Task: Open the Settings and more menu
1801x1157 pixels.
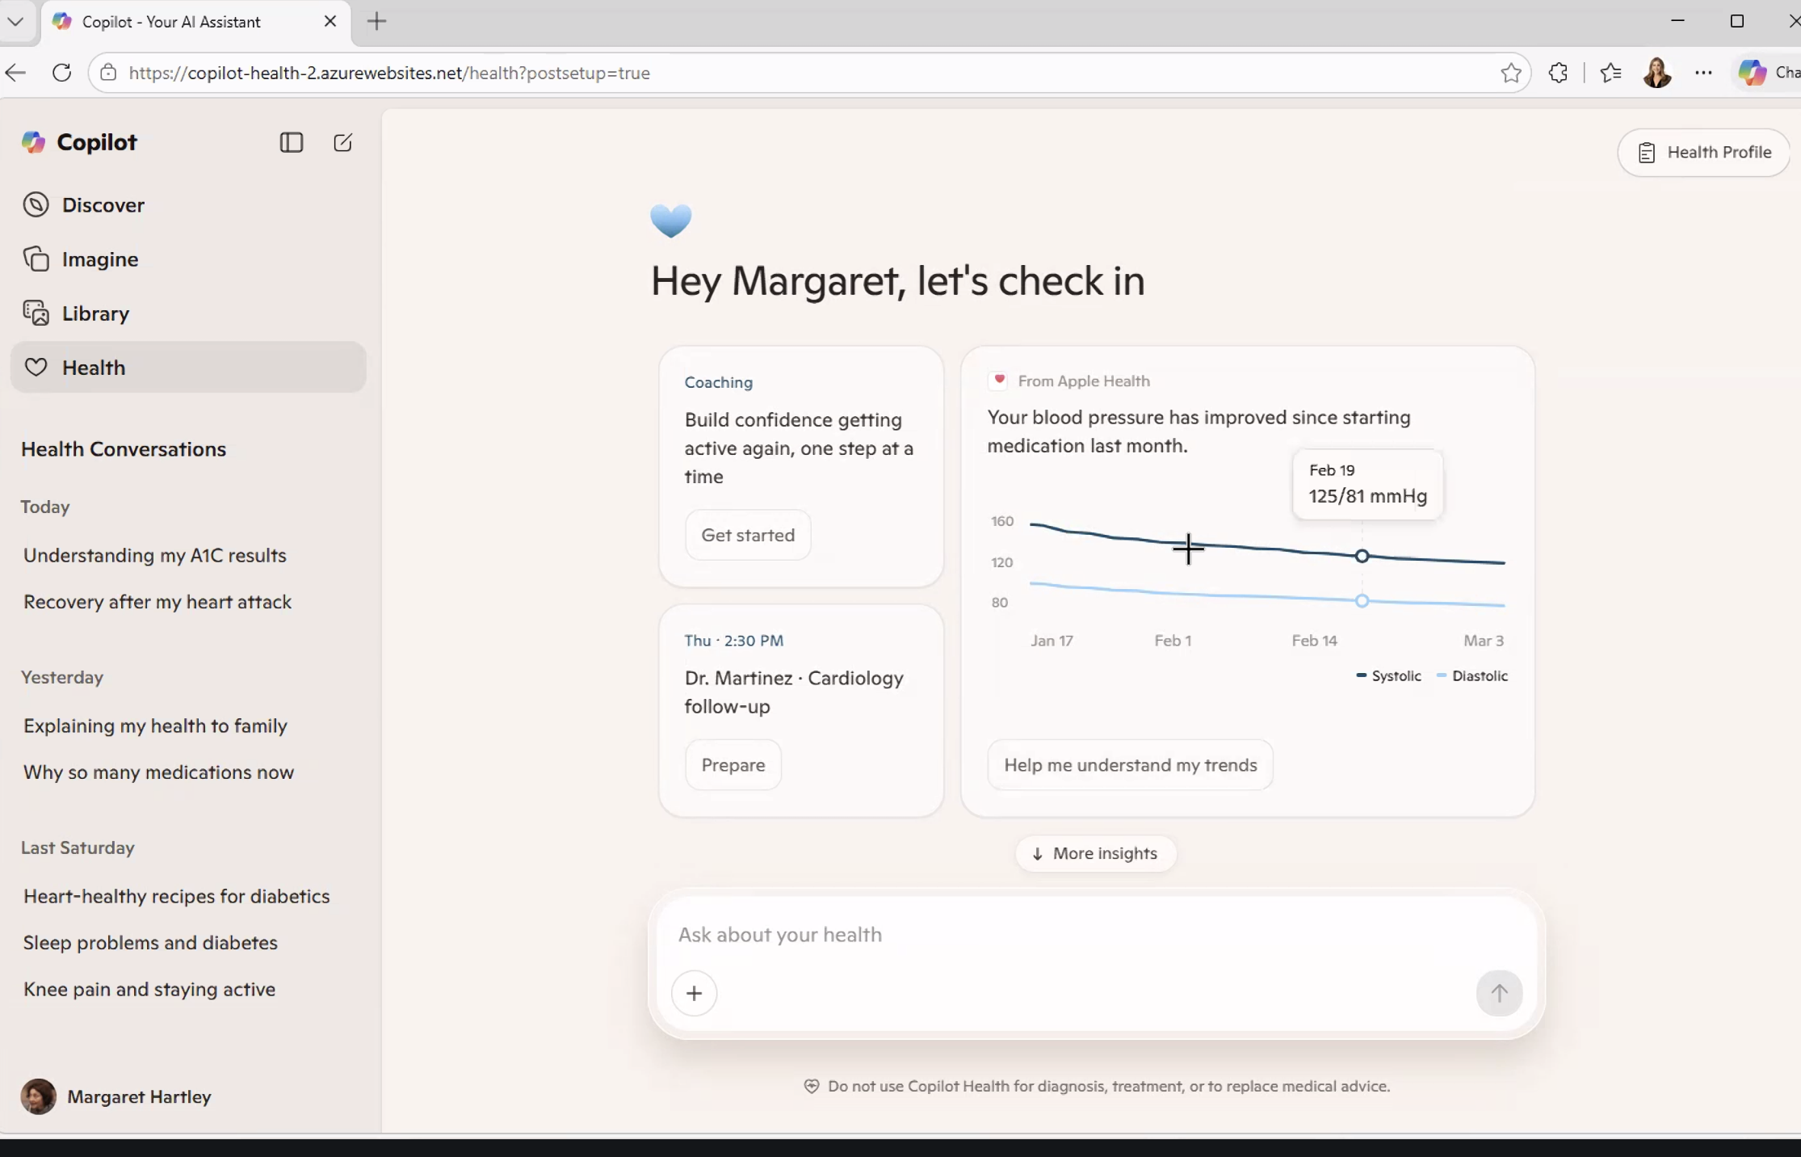Action: 1704,73
